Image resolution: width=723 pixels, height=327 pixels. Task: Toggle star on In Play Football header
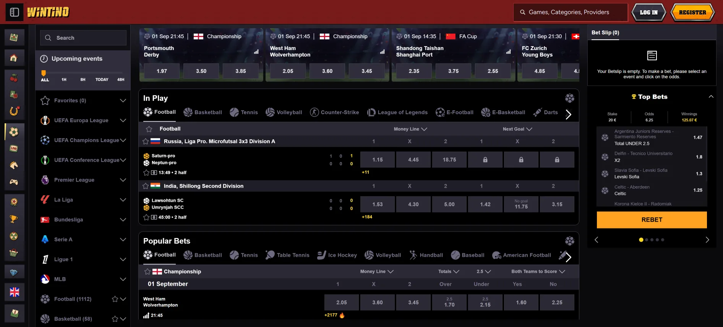pos(149,129)
